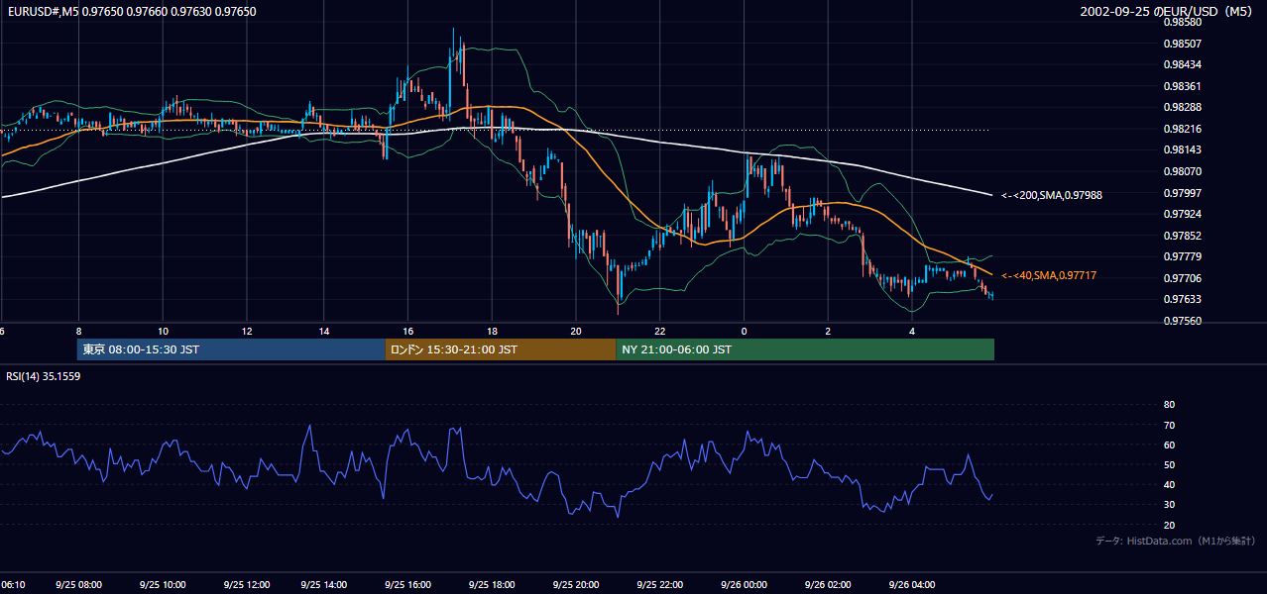The width and height of the screenshot is (1267, 594).
Task: Click price axis label 0.97779
Action: click(x=1183, y=256)
